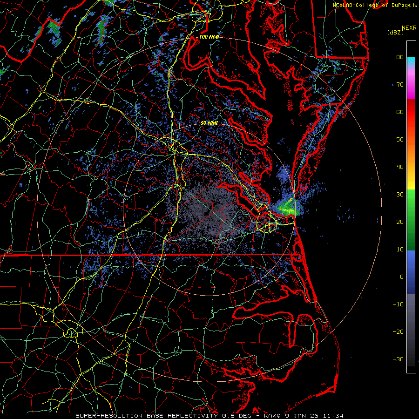Click the 60 dBZ scale value
Screen dimensions: 419x419
(400, 112)
